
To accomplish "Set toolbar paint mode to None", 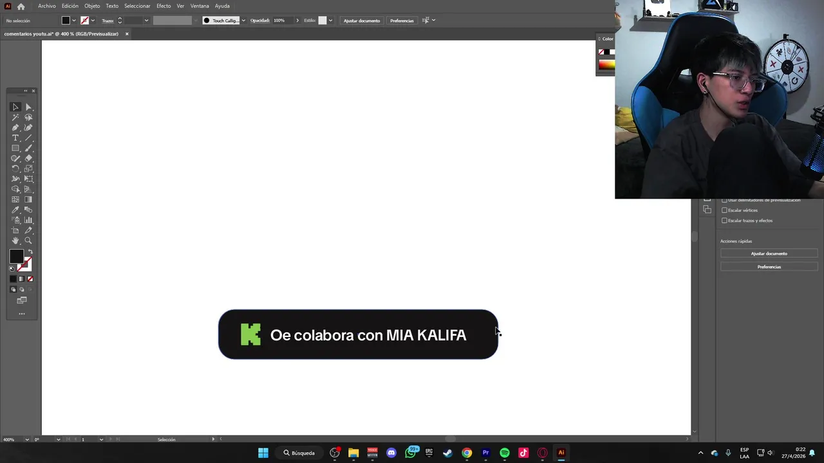I will click(30, 278).
